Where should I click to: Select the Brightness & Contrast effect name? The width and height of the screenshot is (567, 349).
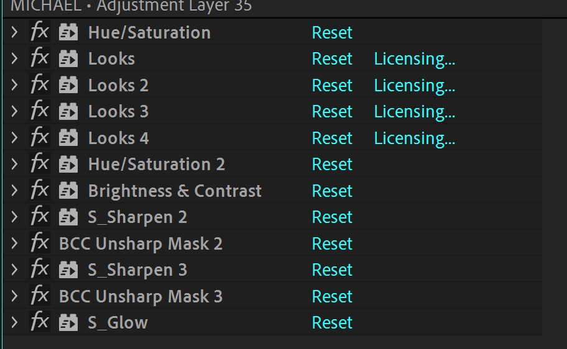[x=175, y=191]
